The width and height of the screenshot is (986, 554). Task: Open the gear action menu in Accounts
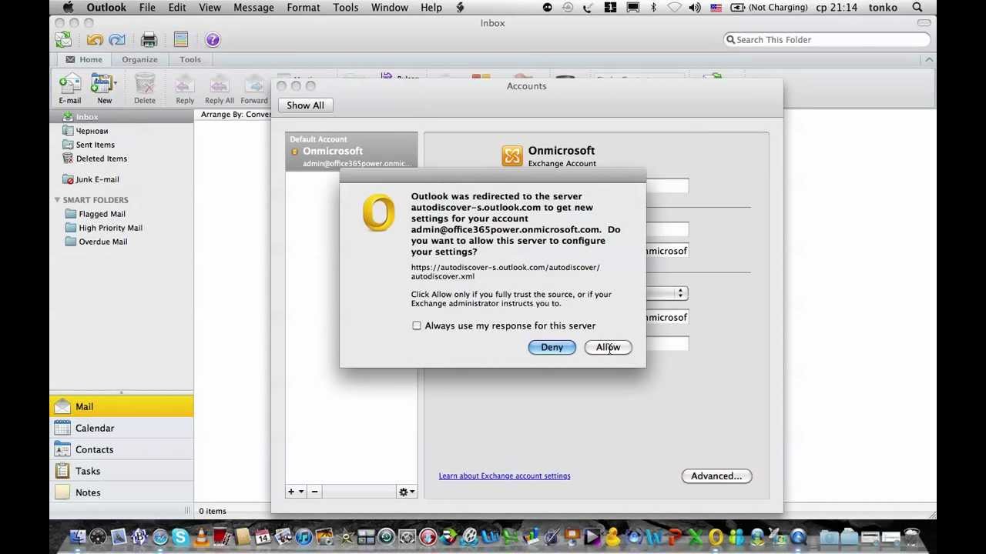[x=406, y=492]
